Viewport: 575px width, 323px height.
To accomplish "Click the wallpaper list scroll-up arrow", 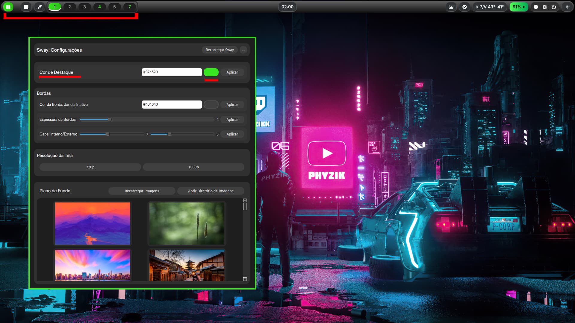I will pyautogui.click(x=245, y=200).
